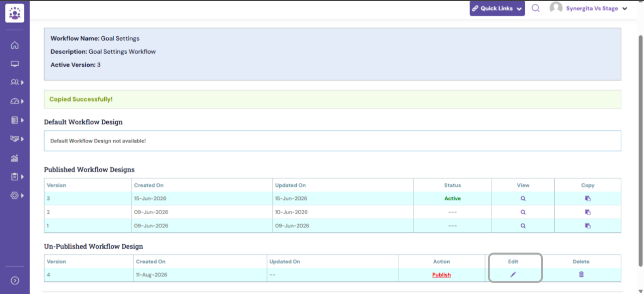Image resolution: width=644 pixels, height=294 pixels.
Task: Expand the database sidebar submenu arrow
Action: click(x=23, y=120)
